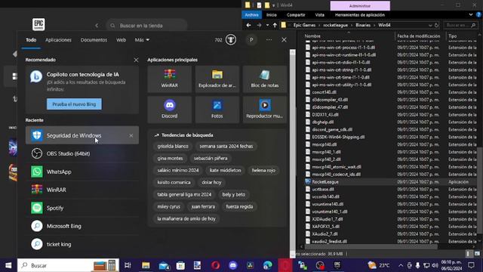Open Opera browser from taskbar

click(x=216, y=265)
